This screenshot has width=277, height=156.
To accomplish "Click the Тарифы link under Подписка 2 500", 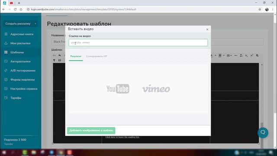I will 8,144.
